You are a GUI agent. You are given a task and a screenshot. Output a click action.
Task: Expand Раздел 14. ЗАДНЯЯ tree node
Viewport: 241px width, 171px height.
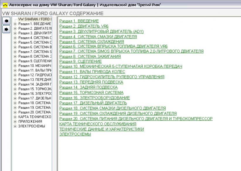15,84
